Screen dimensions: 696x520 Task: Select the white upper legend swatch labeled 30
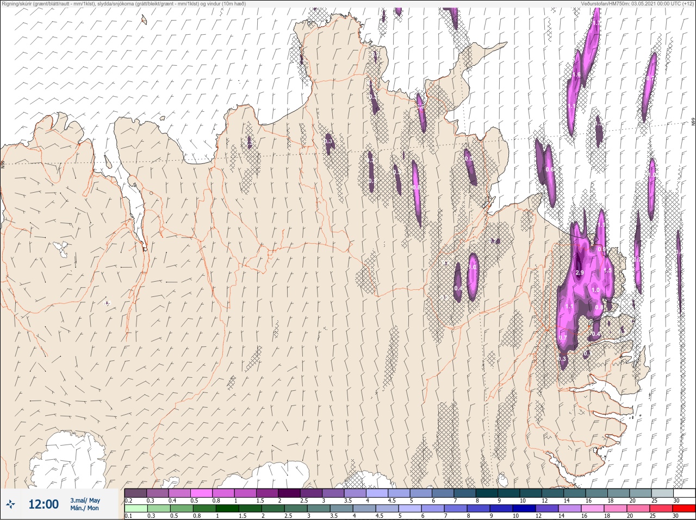coord(684,493)
